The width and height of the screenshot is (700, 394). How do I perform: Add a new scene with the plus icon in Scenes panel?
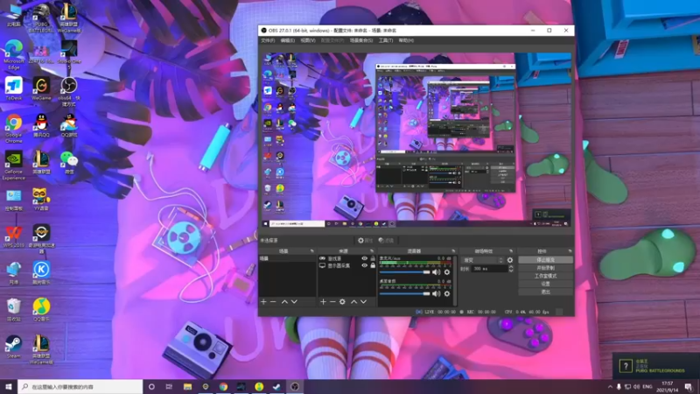tap(263, 302)
